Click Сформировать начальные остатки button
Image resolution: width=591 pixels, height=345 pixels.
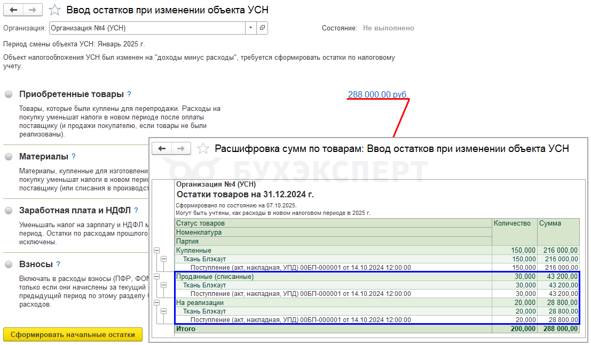[73, 334]
